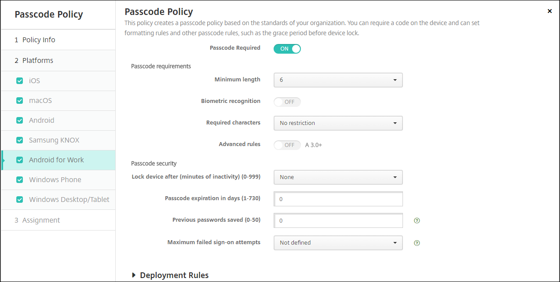Open the Required characters dropdown
Image resolution: width=560 pixels, height=282 pixels.
tap(338, 123)
